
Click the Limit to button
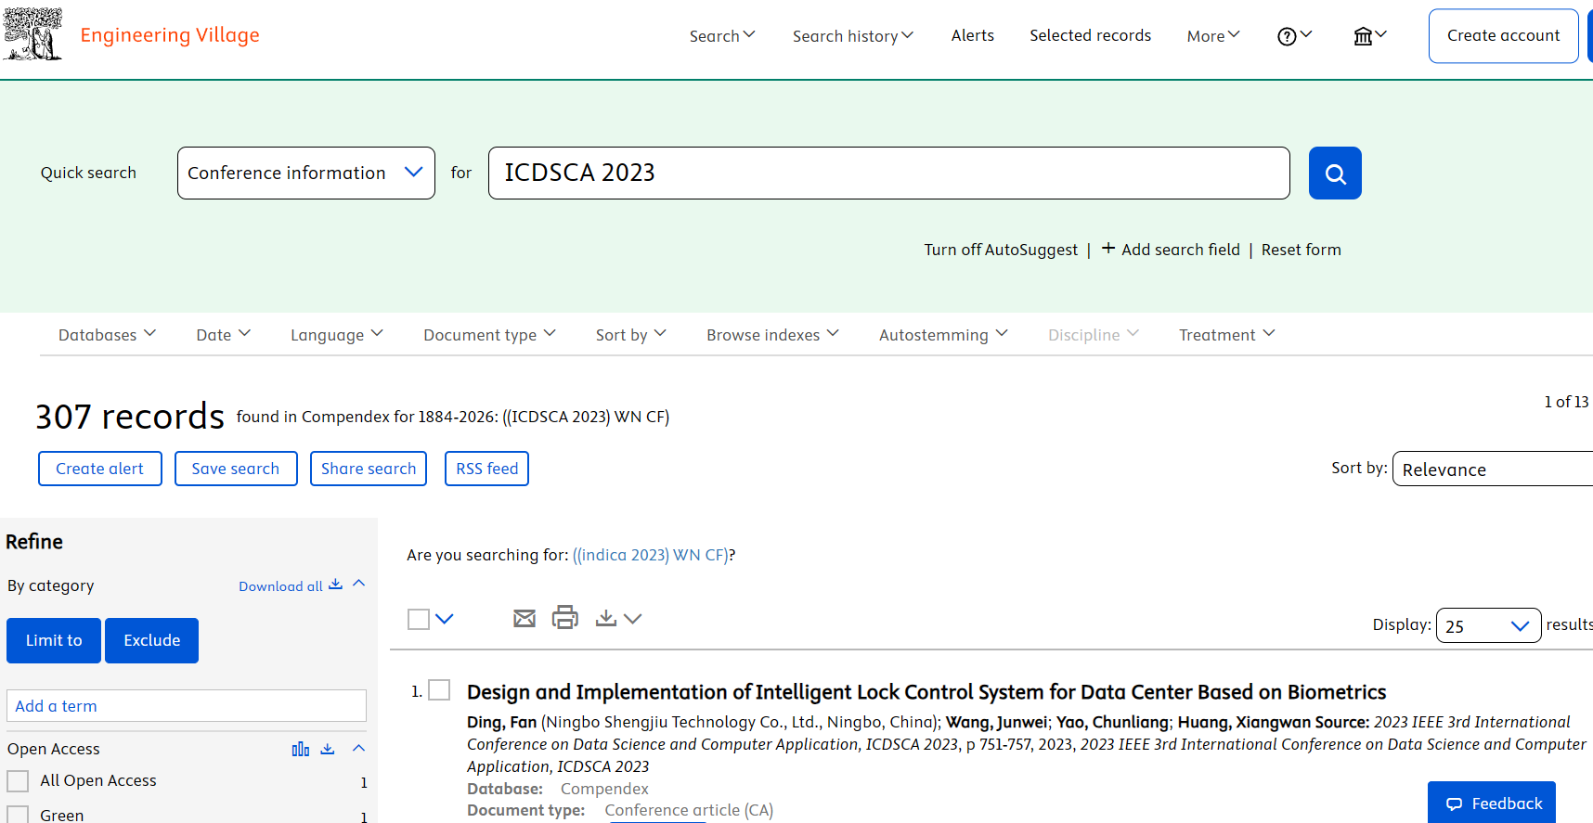pos(54,640)
